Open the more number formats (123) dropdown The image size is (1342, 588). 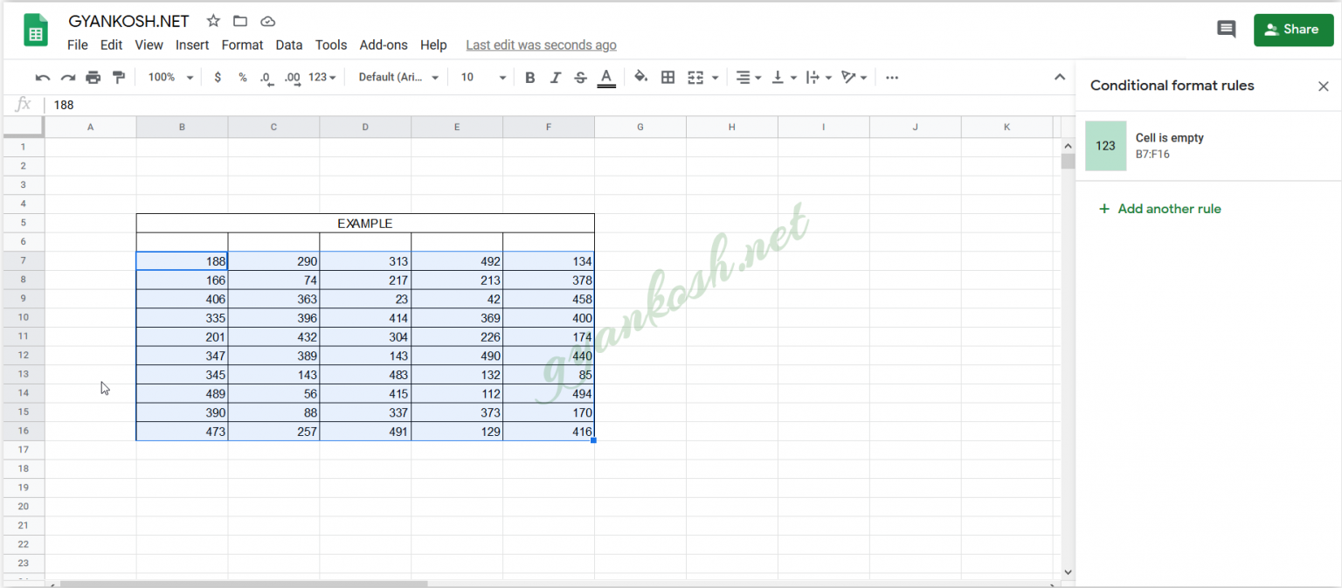(x=322, y=77)
